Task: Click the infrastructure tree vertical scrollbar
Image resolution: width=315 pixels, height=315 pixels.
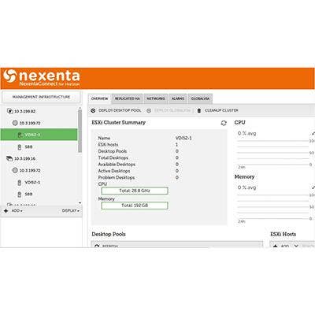Action: click(x=80, y=131)
